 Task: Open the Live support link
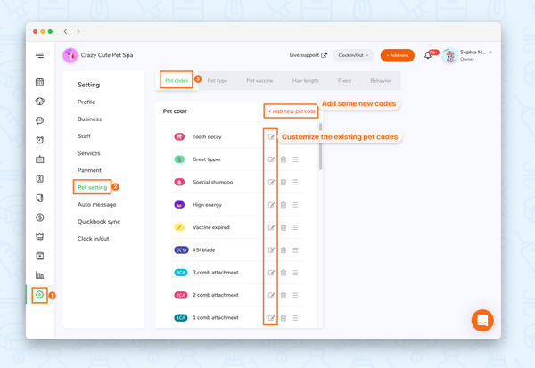308,55
